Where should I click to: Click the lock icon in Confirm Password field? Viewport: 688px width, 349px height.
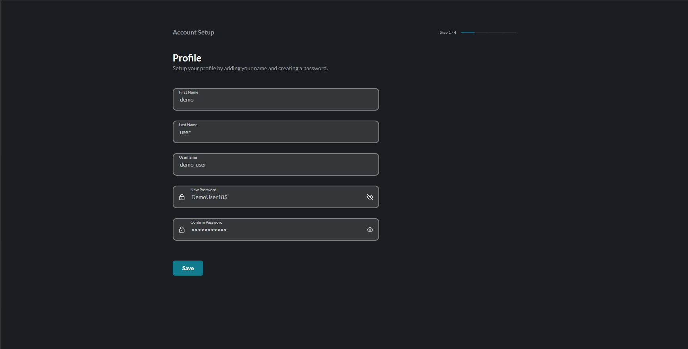click(182, 230)
